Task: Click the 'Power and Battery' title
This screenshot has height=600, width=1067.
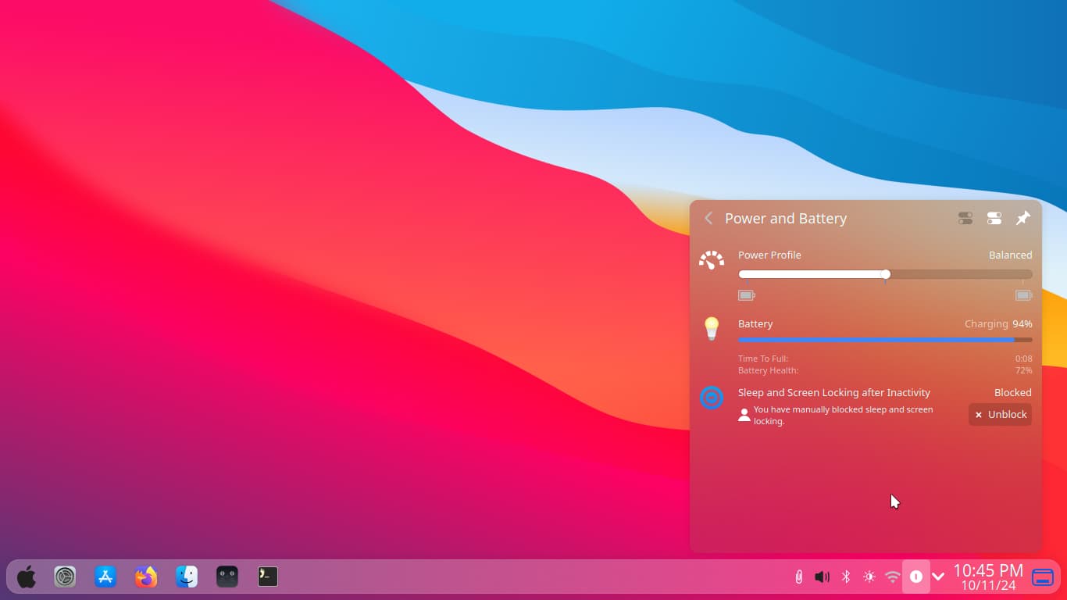Action: [x=786, y=219]
